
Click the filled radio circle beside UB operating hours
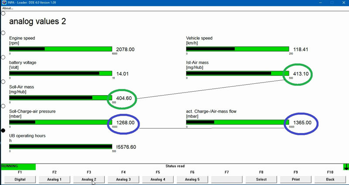coord(3,130)
